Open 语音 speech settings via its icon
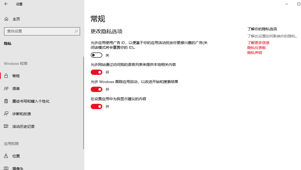301x170 pixels. tap(6, 88)
